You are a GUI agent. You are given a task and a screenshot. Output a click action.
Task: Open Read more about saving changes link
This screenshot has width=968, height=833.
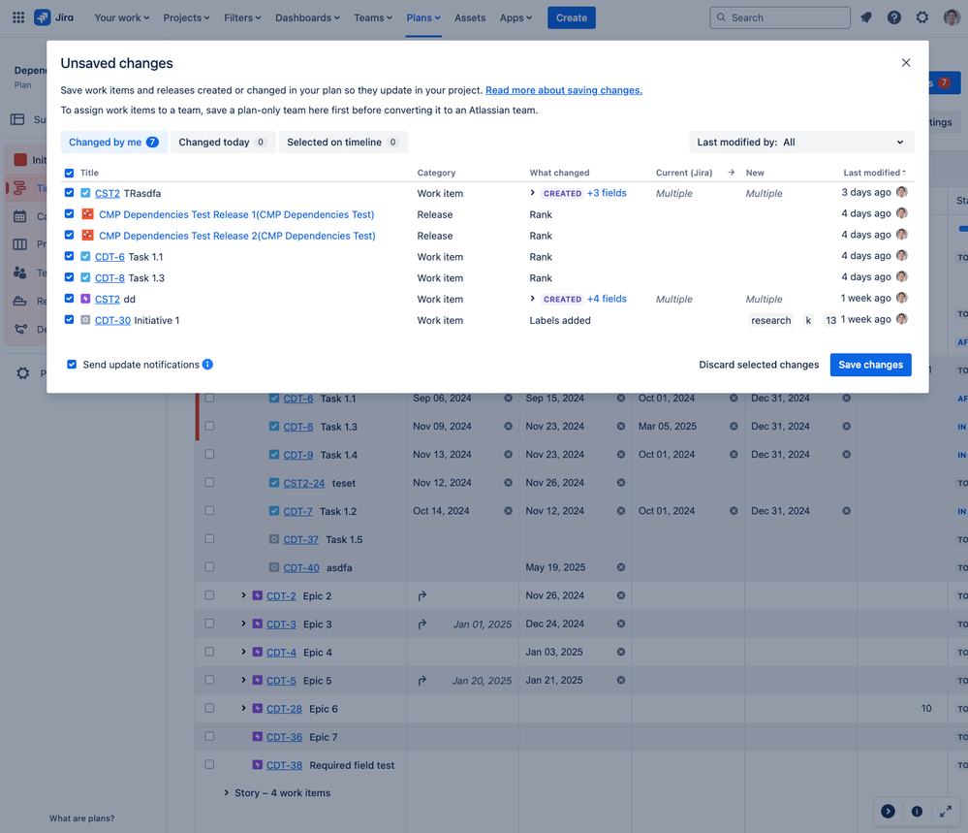tap(564, 90)
